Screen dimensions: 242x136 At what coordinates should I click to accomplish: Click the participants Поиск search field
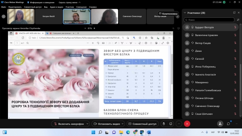(209, 20)
